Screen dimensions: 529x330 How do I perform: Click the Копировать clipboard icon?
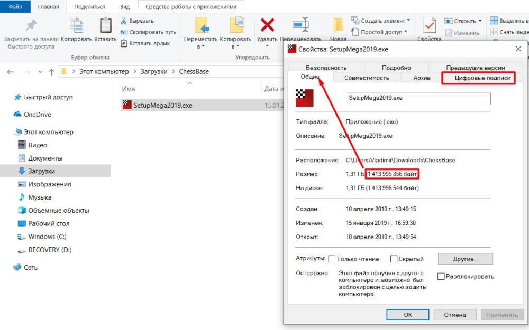(76, 25)
